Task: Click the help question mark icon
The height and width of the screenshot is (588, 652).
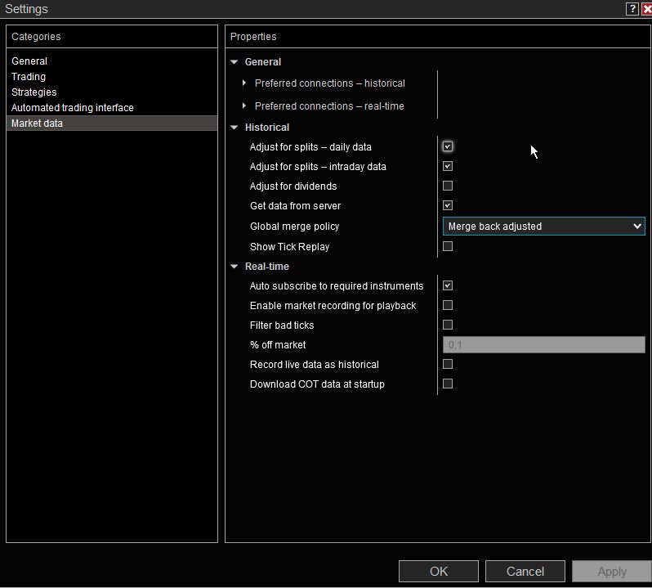Action: click(x=632, y=9)
